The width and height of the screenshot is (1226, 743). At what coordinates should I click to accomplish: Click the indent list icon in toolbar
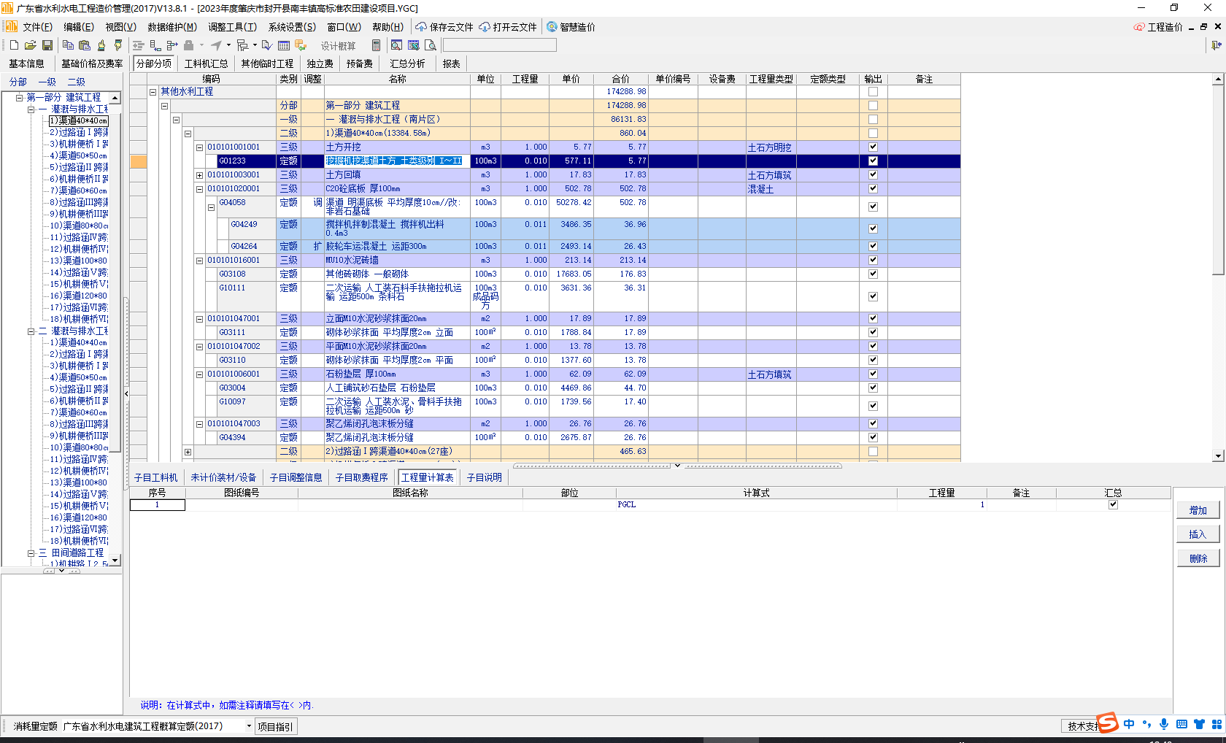click(138, 45)
